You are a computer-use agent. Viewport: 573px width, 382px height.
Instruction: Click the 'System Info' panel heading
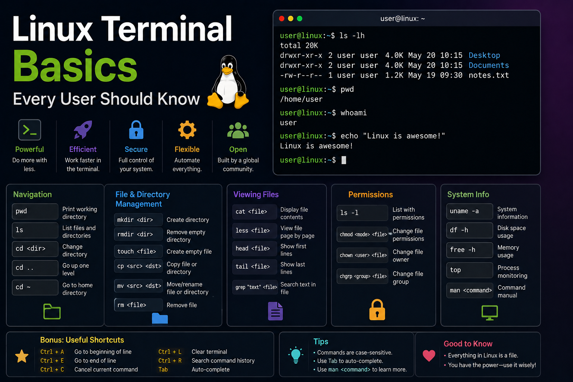(468, 194)
